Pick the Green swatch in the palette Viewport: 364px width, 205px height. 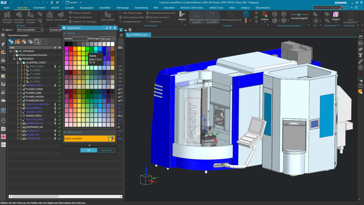[x=88, y=49]
